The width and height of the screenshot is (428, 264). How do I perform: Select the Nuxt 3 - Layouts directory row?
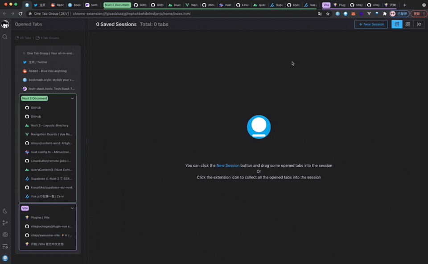(x=48, y=125)
